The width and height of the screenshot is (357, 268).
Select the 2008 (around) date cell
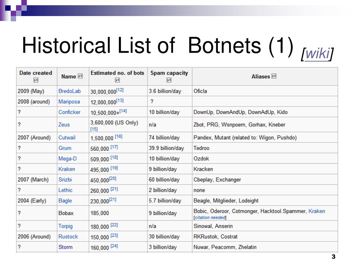click(37, 102)
